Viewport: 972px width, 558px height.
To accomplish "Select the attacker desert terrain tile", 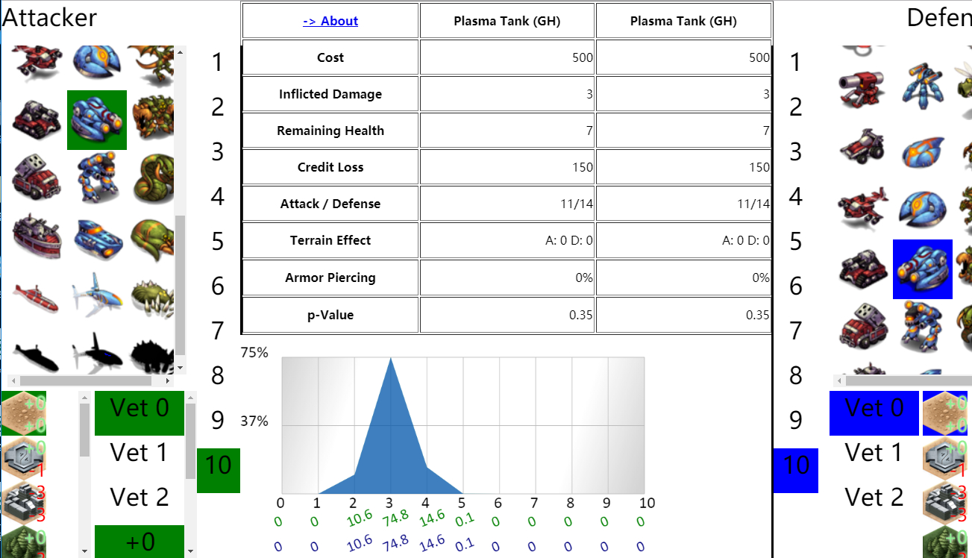I will pos(23,413).
